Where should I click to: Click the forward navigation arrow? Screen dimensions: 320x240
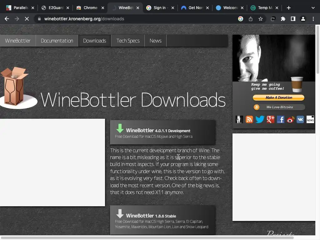coord(17,19)
